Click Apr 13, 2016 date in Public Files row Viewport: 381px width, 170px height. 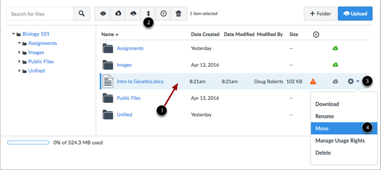[x=205, y=98]
